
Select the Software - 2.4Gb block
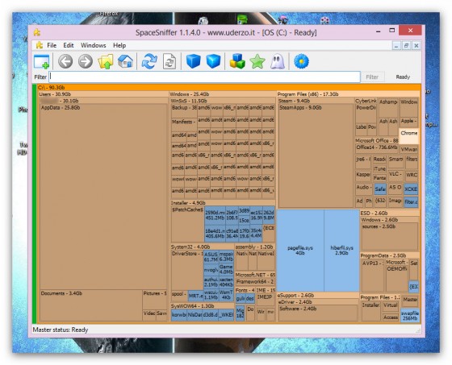click(x=318, y=313)
